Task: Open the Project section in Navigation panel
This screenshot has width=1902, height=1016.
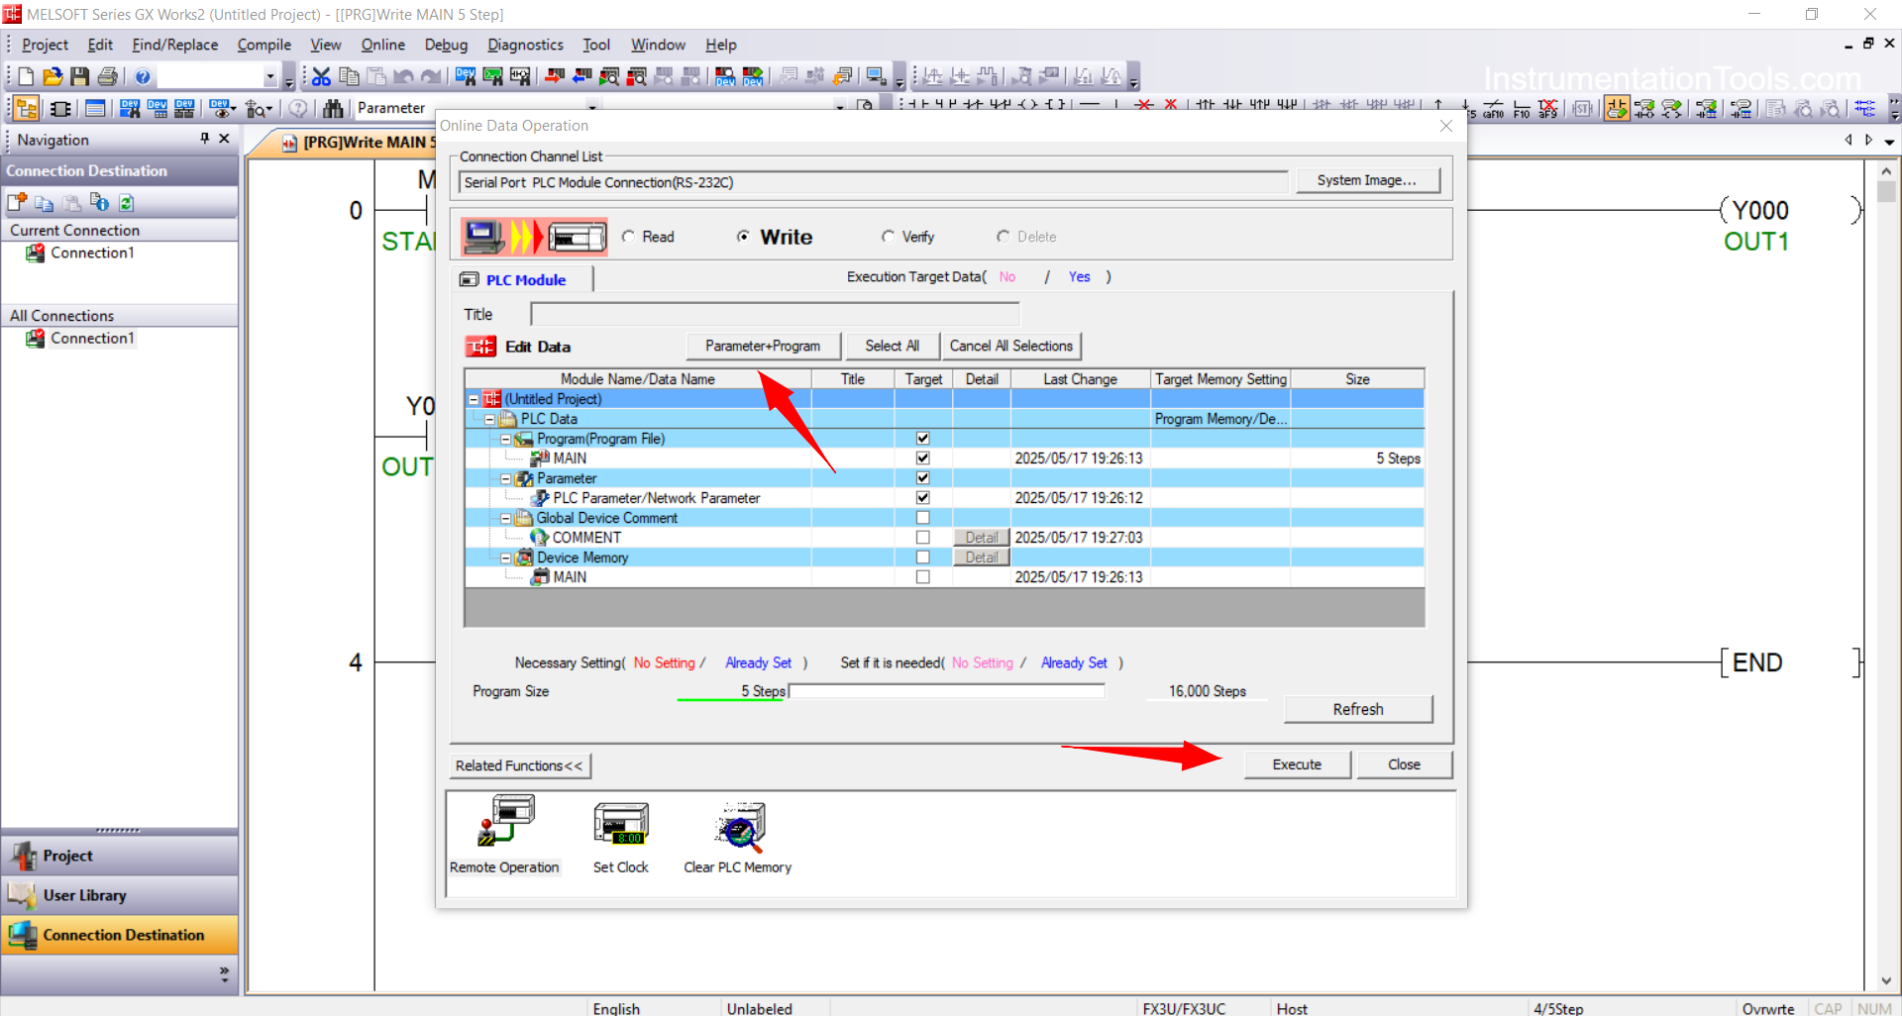Action: [119, 856]
